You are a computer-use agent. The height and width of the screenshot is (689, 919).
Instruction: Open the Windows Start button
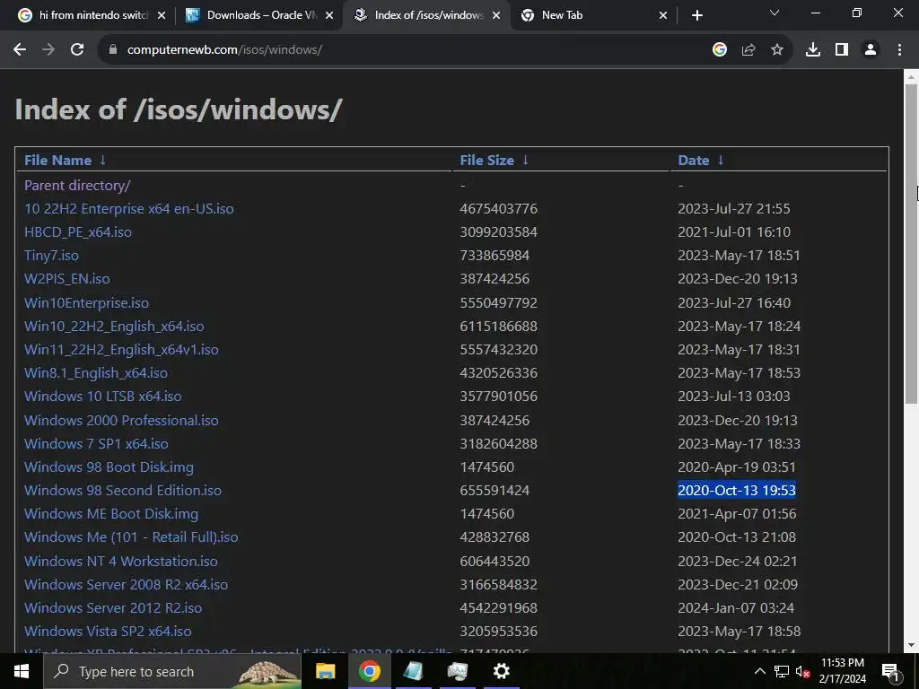point(22,671)
